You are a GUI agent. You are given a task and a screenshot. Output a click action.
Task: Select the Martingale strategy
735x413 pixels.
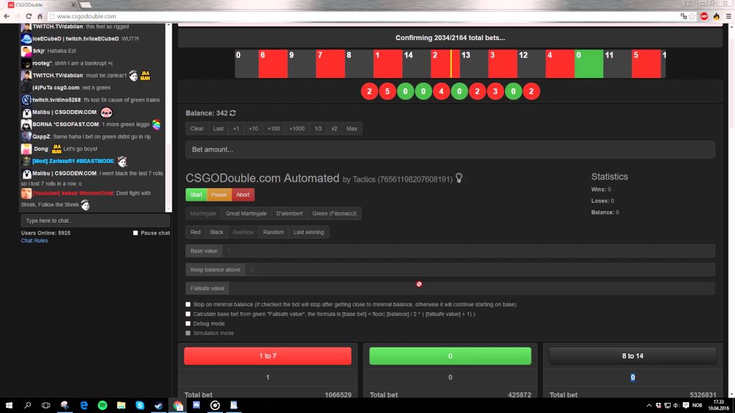point(203,213)
